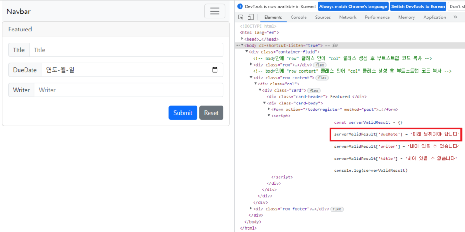Screen dimensions: 465x232
Task: Click the flex badge next to card div
Action: (314, 91)
